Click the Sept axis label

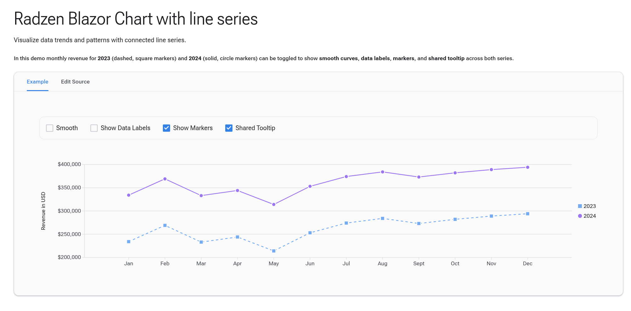click(419, 263)
